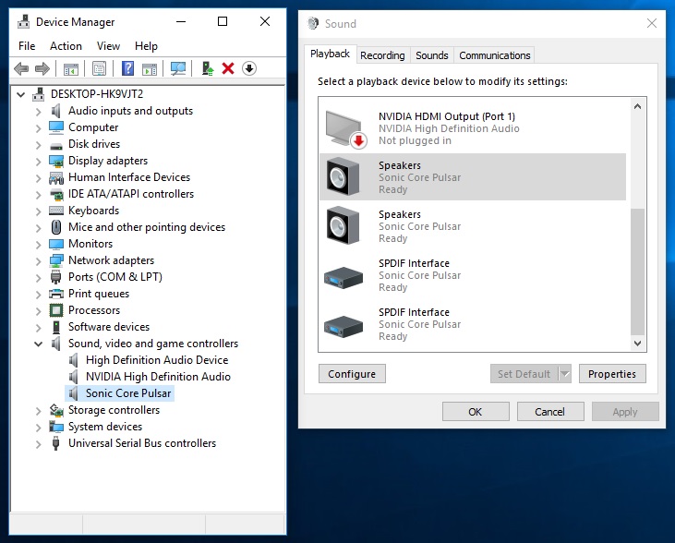The width and height of the screenshot is (675, 543).
Task: Collapse the DESKTOP-HK9VJT2 root node
Action: 20,94
